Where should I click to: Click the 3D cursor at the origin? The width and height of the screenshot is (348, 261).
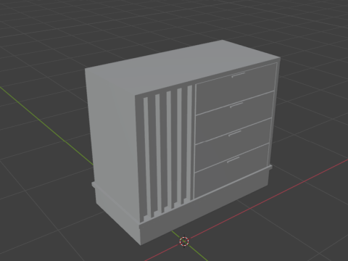[x=184, y=241]
